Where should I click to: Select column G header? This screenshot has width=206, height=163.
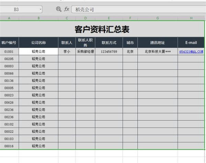(158, 18)
